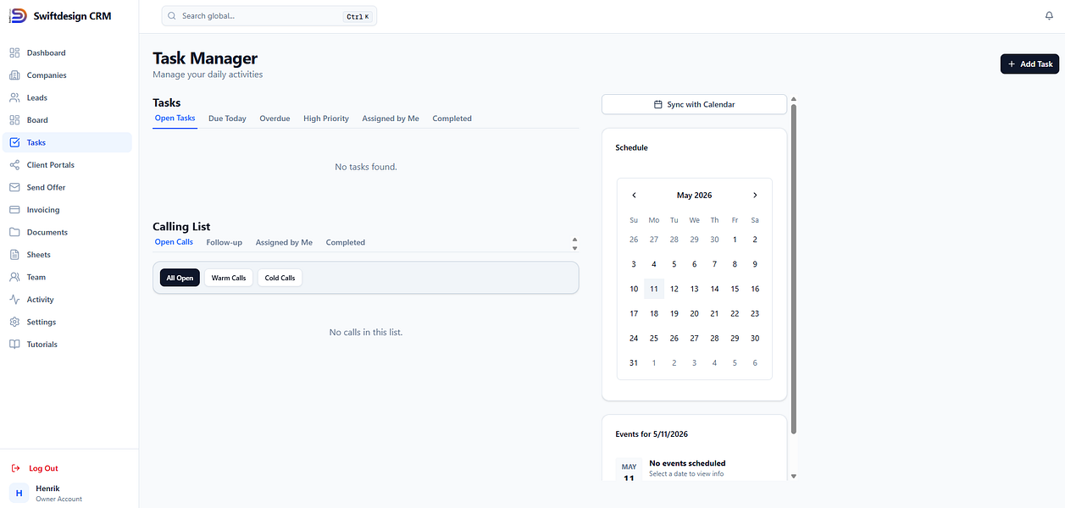
Task: Click the magnifier icon in search bar
Action: [172, 16]
